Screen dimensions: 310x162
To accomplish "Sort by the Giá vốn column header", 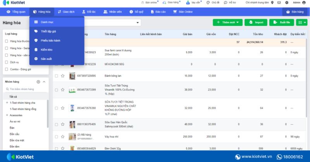I will [x=211, y=34].
